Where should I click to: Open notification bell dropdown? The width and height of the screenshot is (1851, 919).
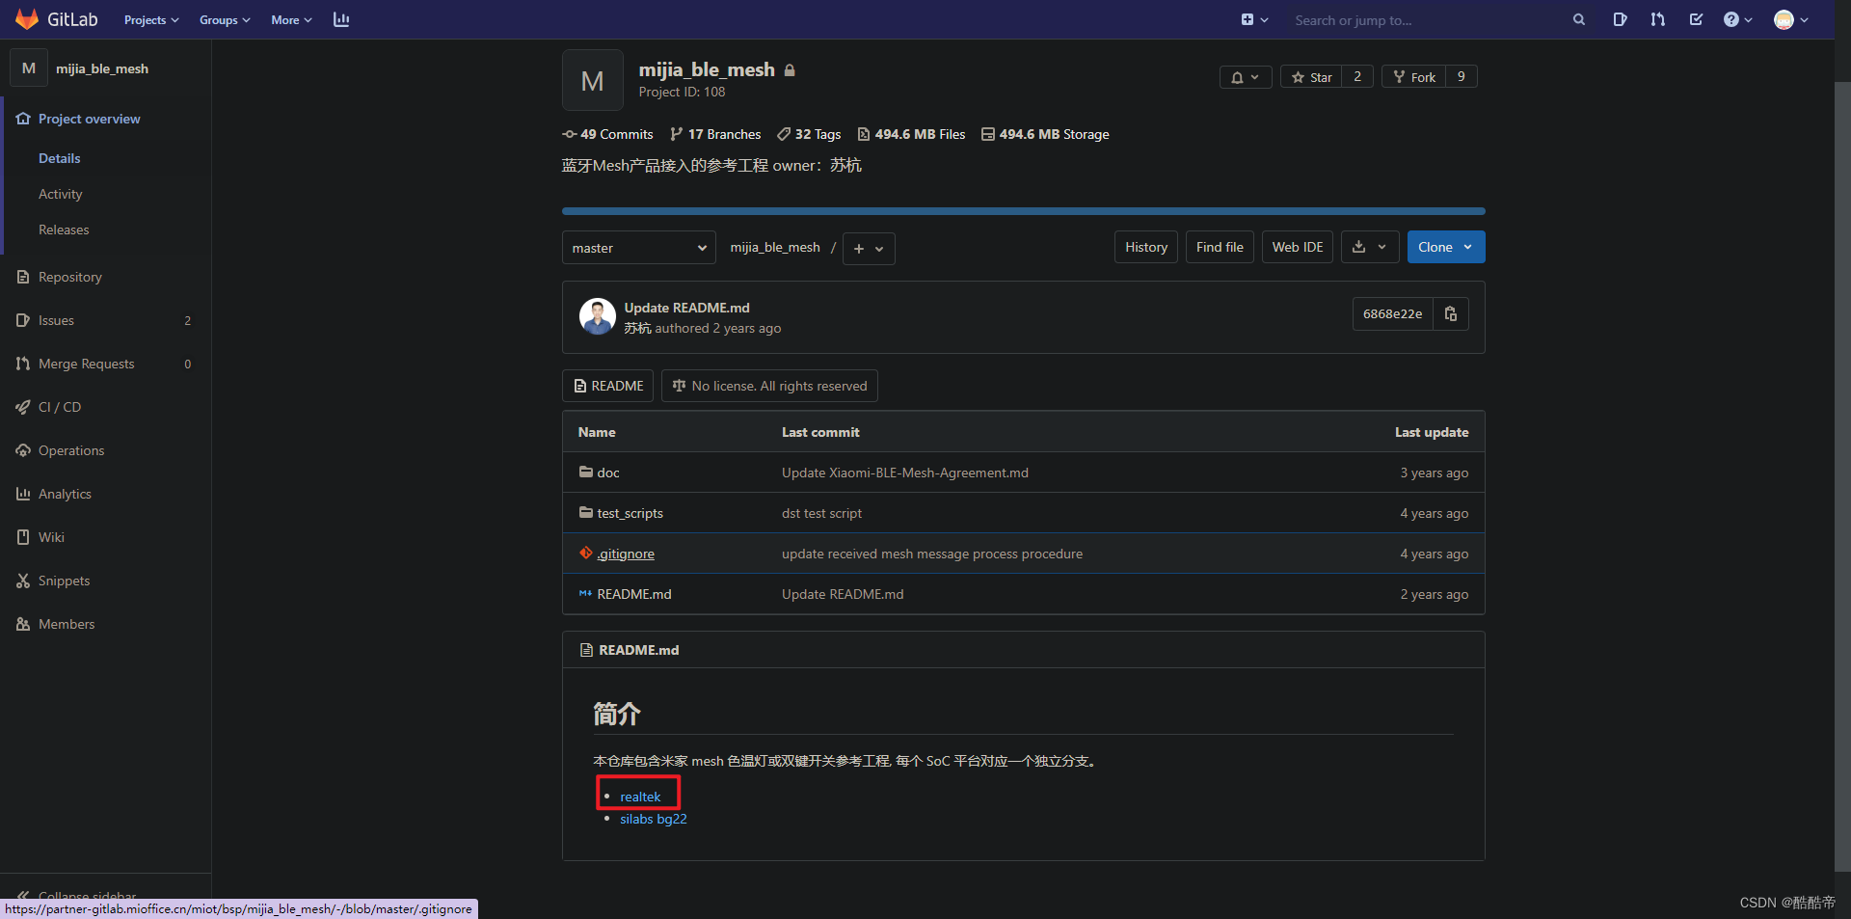[x=1246, y=77]
